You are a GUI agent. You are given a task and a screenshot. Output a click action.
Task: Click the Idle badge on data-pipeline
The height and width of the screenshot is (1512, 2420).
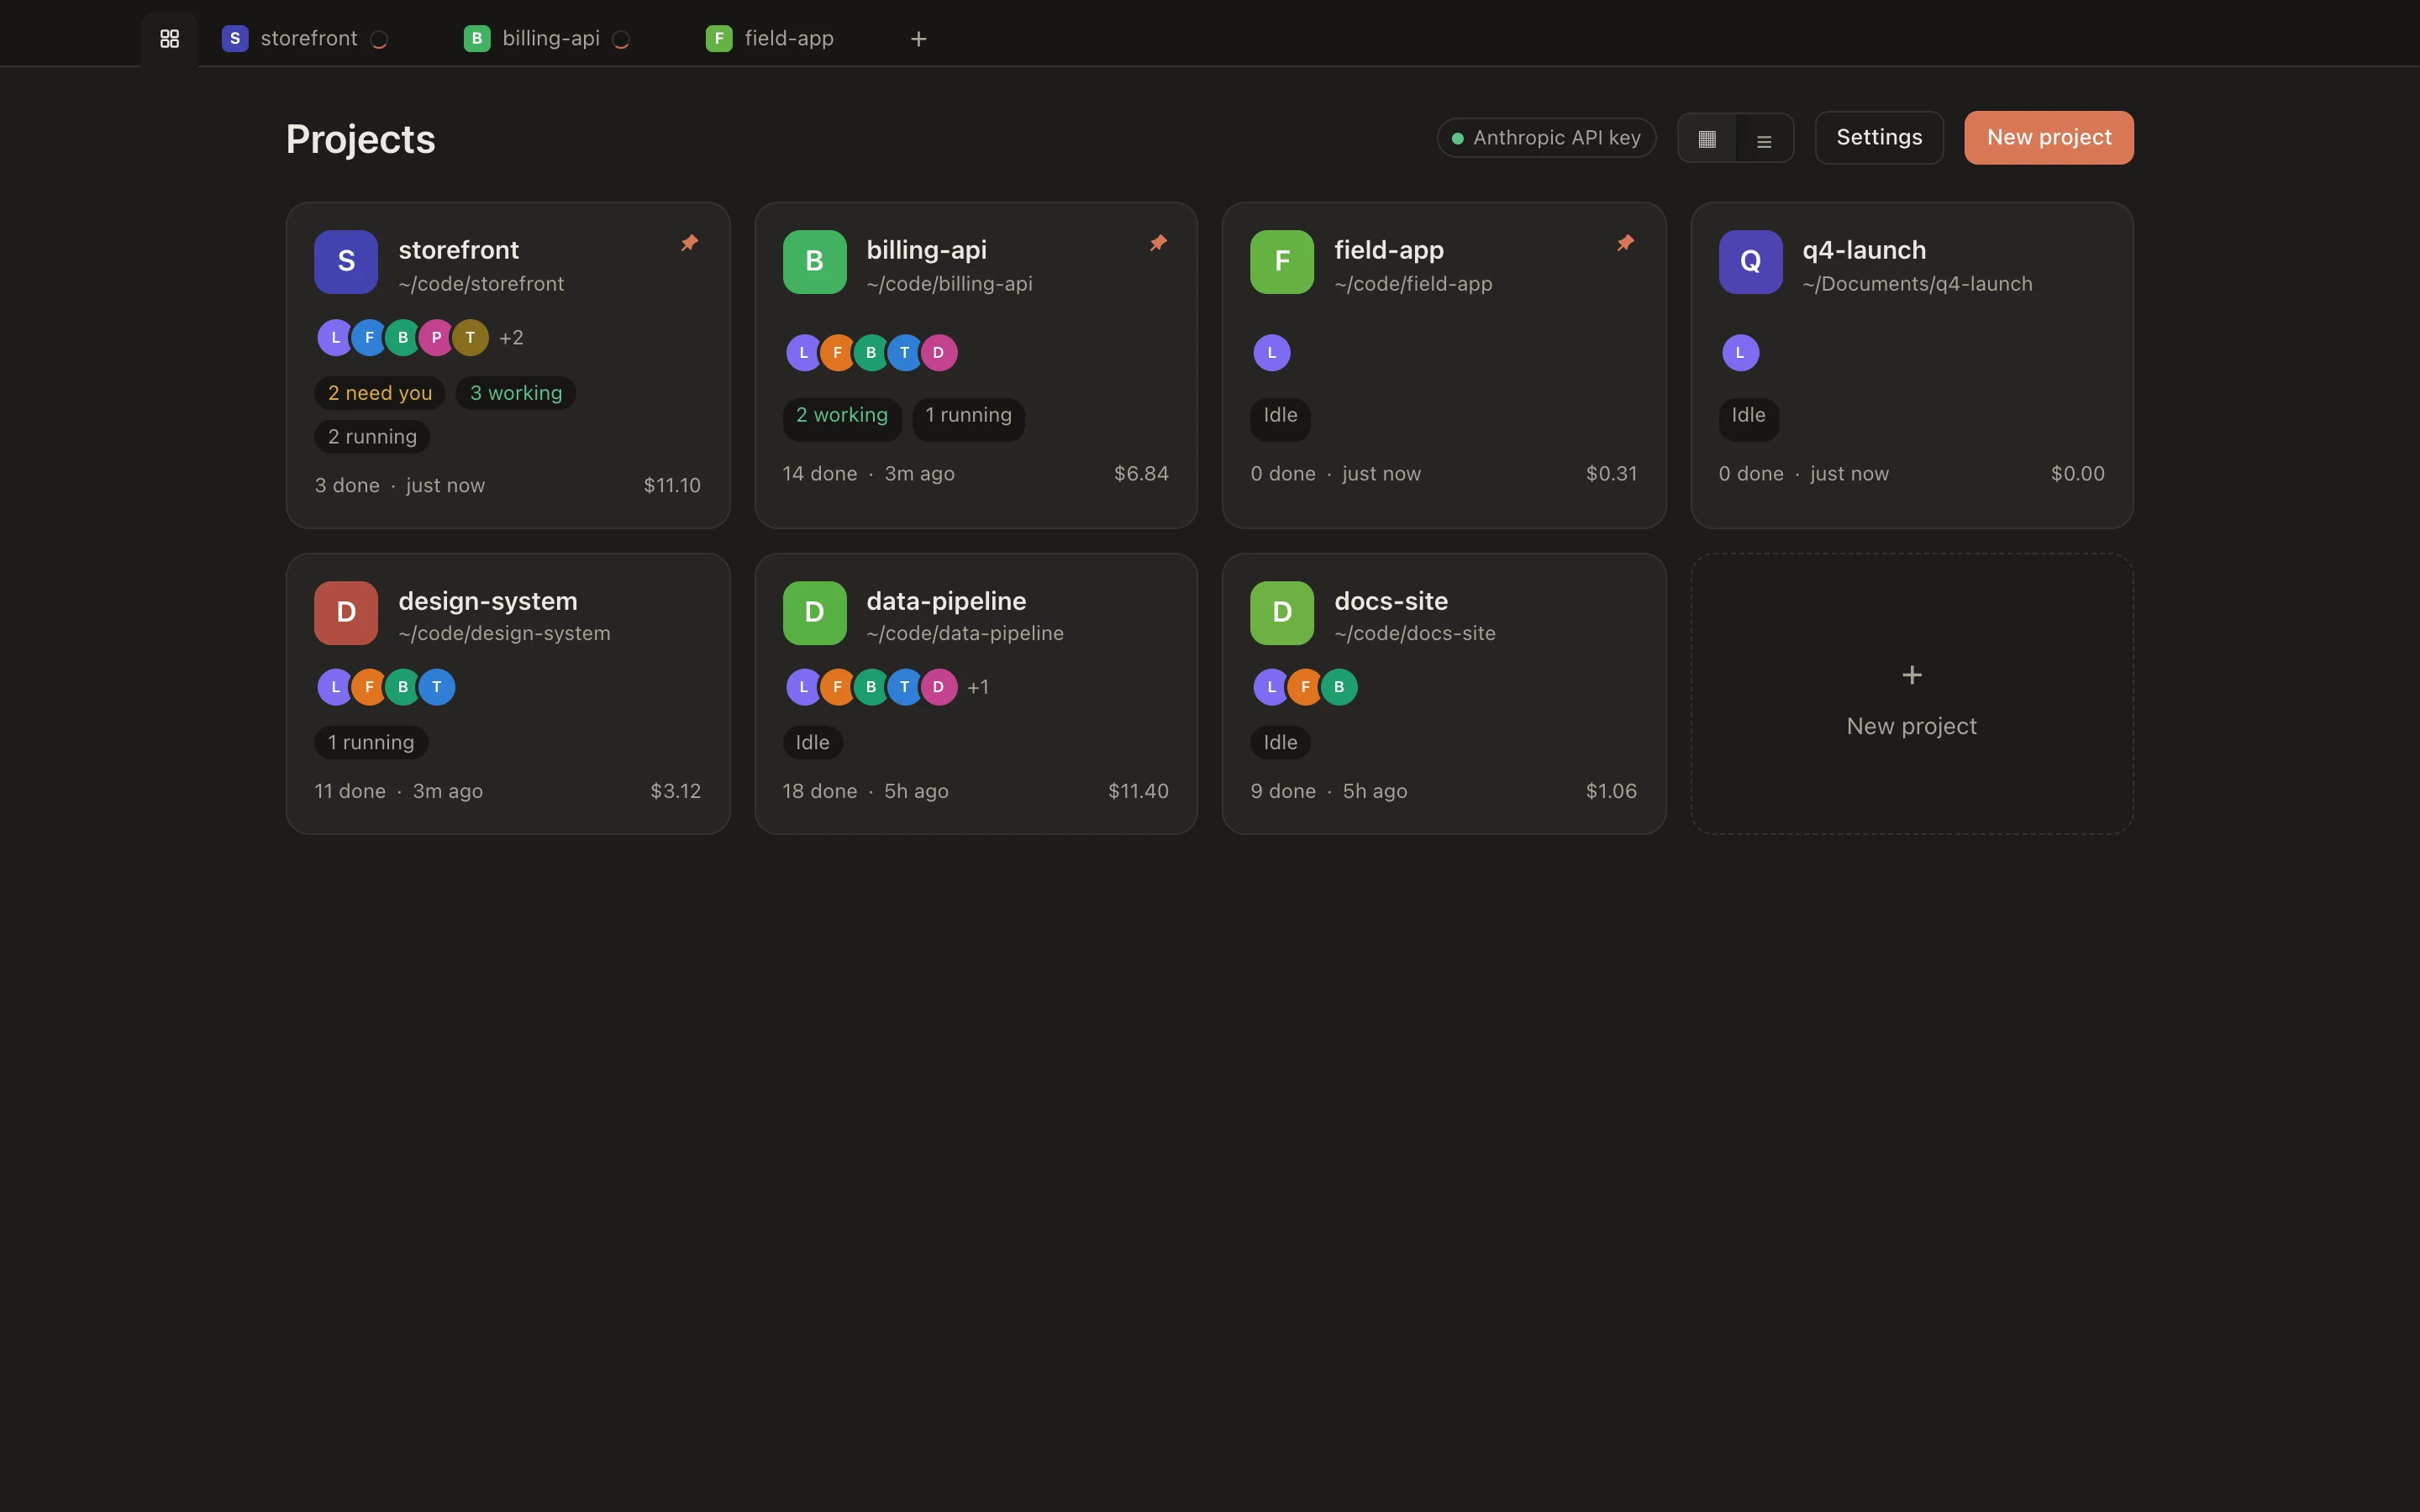point(812,743)
